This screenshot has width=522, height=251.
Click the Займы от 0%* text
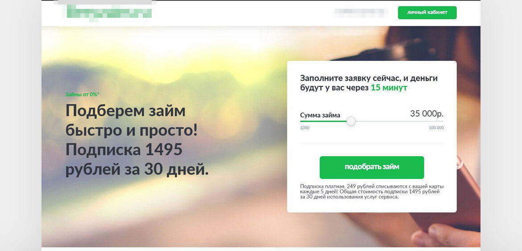click(82, 94)
